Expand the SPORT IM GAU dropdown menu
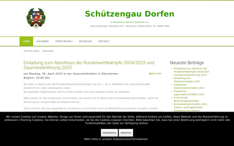Image resolution: width=234 pixels, height=146 pixels. (64, 41)
